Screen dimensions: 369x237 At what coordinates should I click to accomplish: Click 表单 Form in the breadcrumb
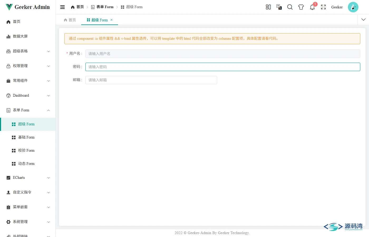coord(102,7)
